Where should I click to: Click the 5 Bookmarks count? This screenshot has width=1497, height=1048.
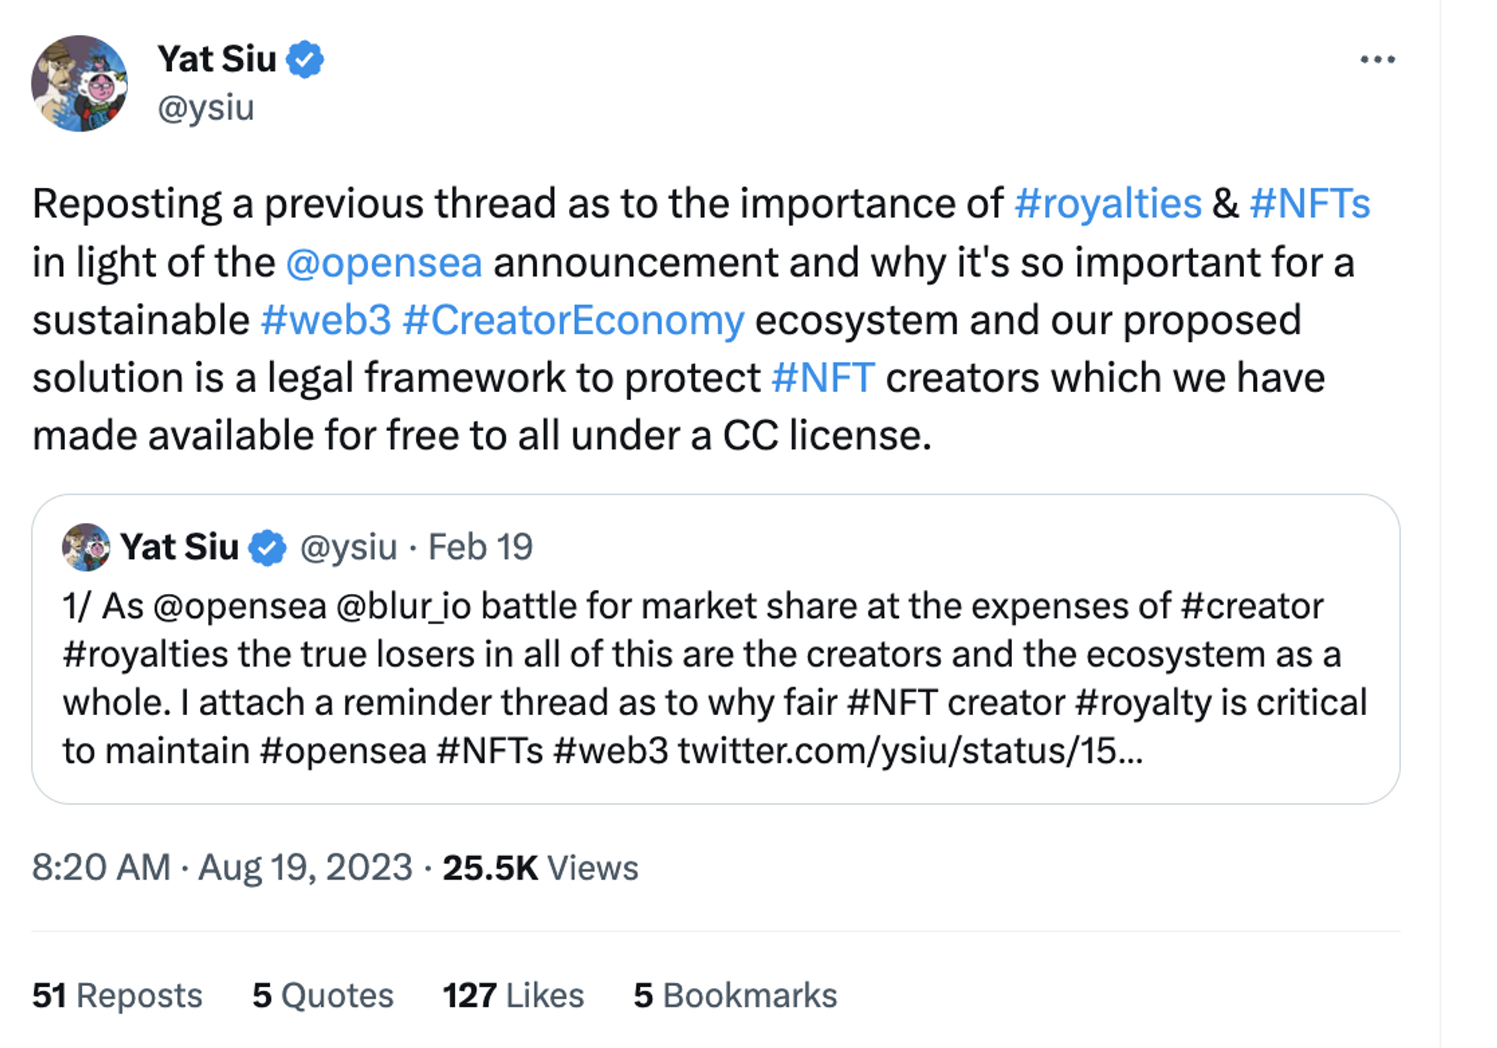(x=735, y=996)
